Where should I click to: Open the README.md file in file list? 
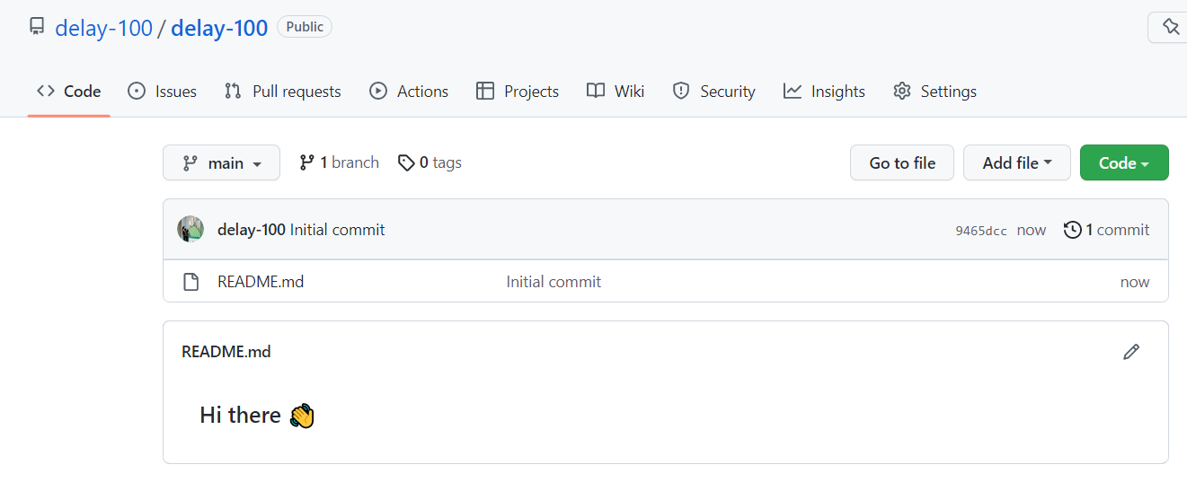(x=261, y=282)
